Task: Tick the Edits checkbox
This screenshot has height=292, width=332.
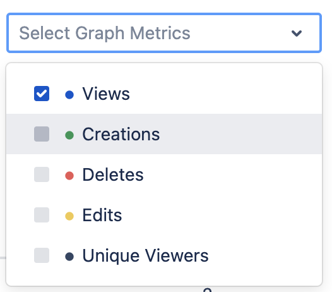Action: (42, 215)
